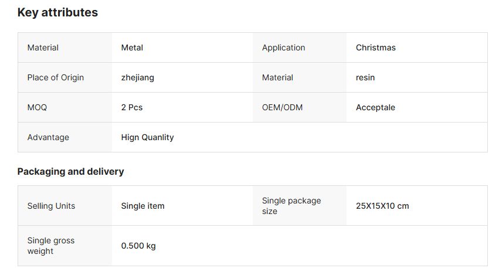Click the zhejiang origin value
Image resolution: width=492 pixels, height=275 pixels.
[137, 77]
